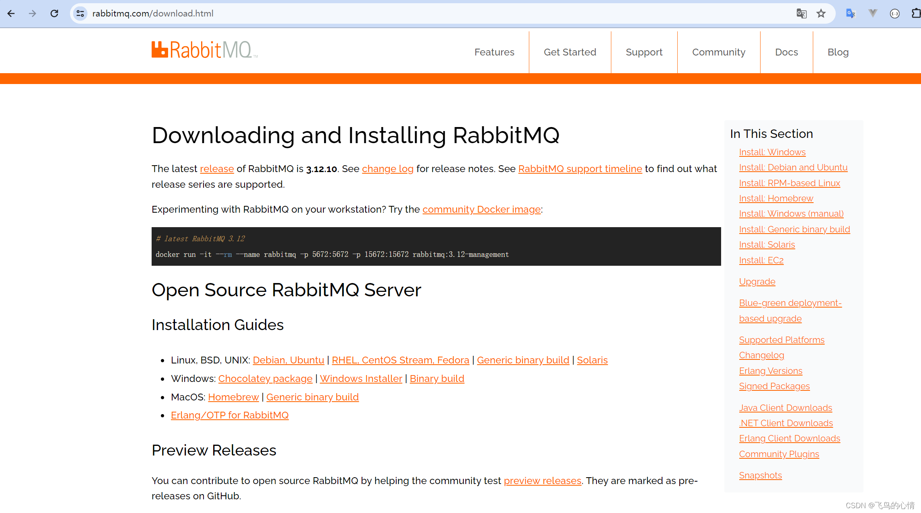Open Snapshots in the In This Section panel
This screenshot has height=513, width=921.
pyautogui.click(x=760, y=475)
